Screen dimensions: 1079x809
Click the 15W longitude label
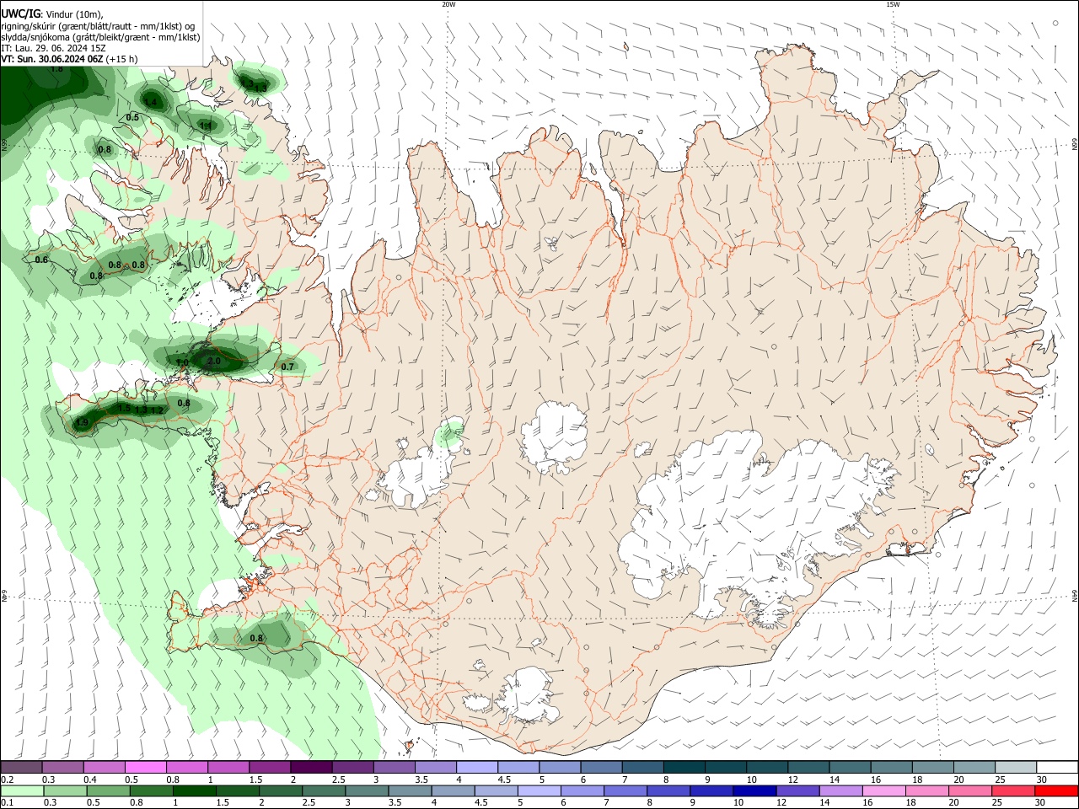click(893, 4)
